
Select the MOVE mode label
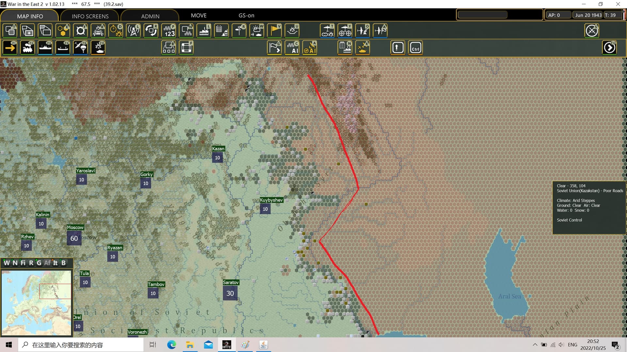[199, 15]
